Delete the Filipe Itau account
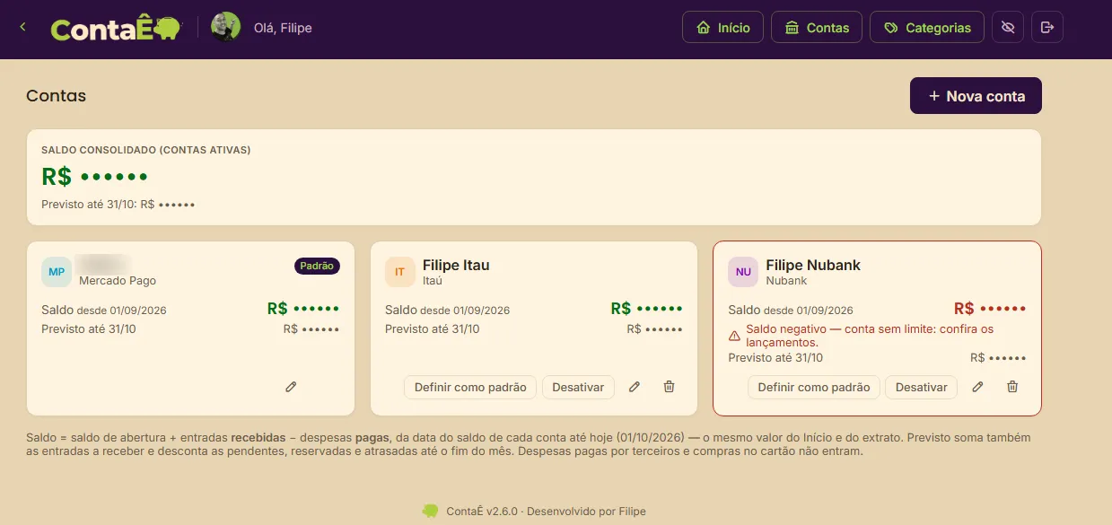Image resolution: width=1112 pixels, height=525 pixels. 669,387
